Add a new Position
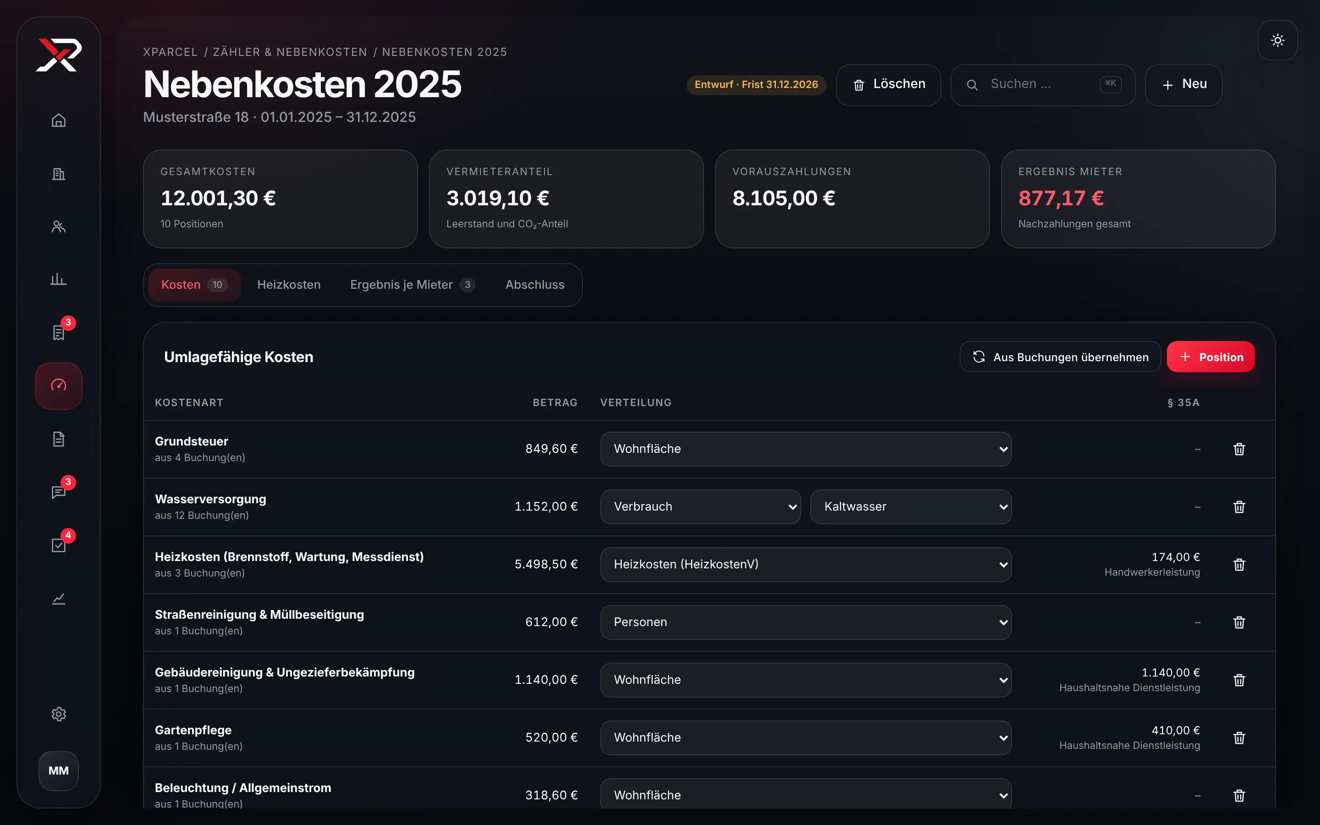The height and width of the screenshot is (825, 1320). pyautogui.click(x=1211, y=357)
